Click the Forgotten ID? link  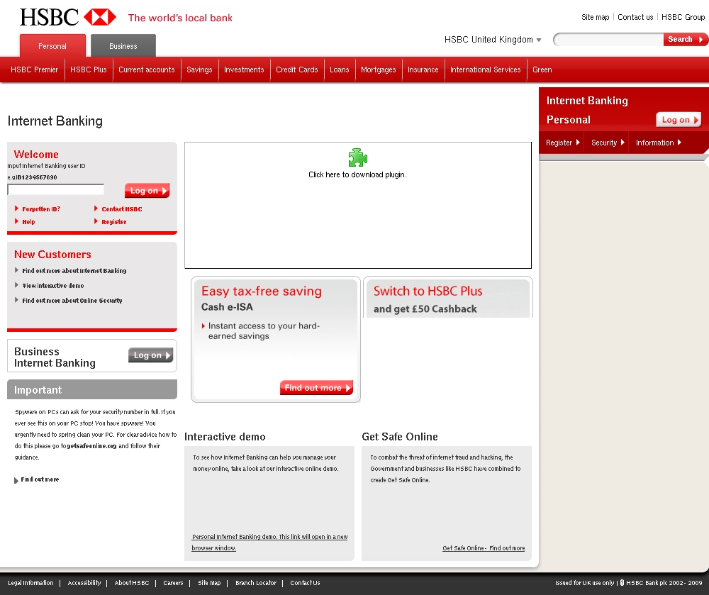coord(41,209)
